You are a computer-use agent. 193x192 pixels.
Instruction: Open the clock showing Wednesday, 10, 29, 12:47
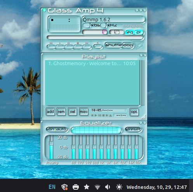point(157,187)
